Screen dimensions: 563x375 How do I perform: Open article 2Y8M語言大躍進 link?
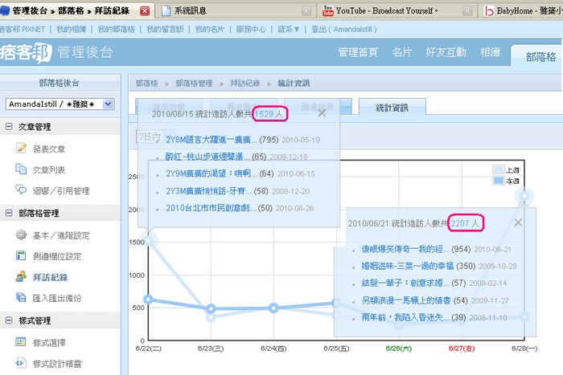pyautogui.click(x=211, y=140)
